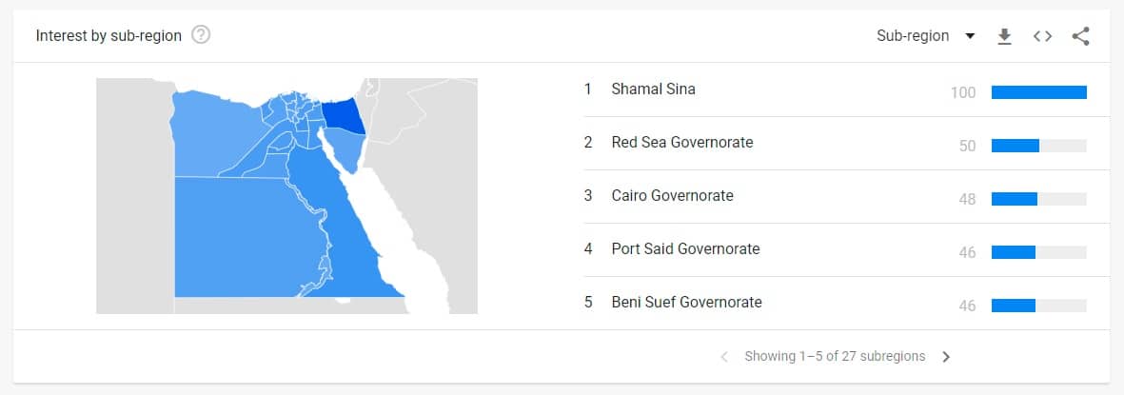The image size is (1124, 395).
Task: Open the help icon beside Interest by sub-region
Action: pyautogui.click(x=202, y=35)
